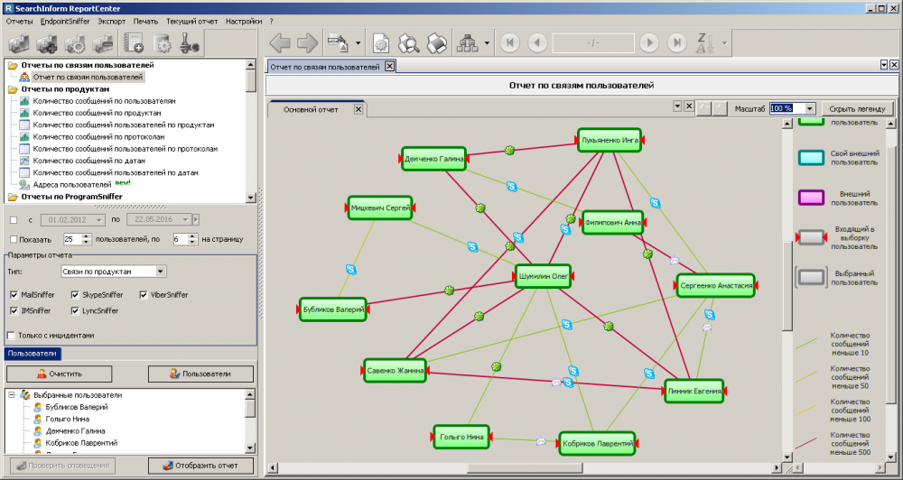The image size is (903, 480).
Task: Open the Отчеты menu
Action: 19,22
